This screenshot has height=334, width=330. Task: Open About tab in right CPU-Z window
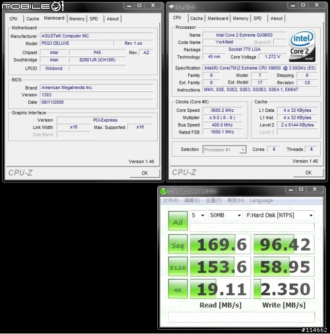(276, 19)
